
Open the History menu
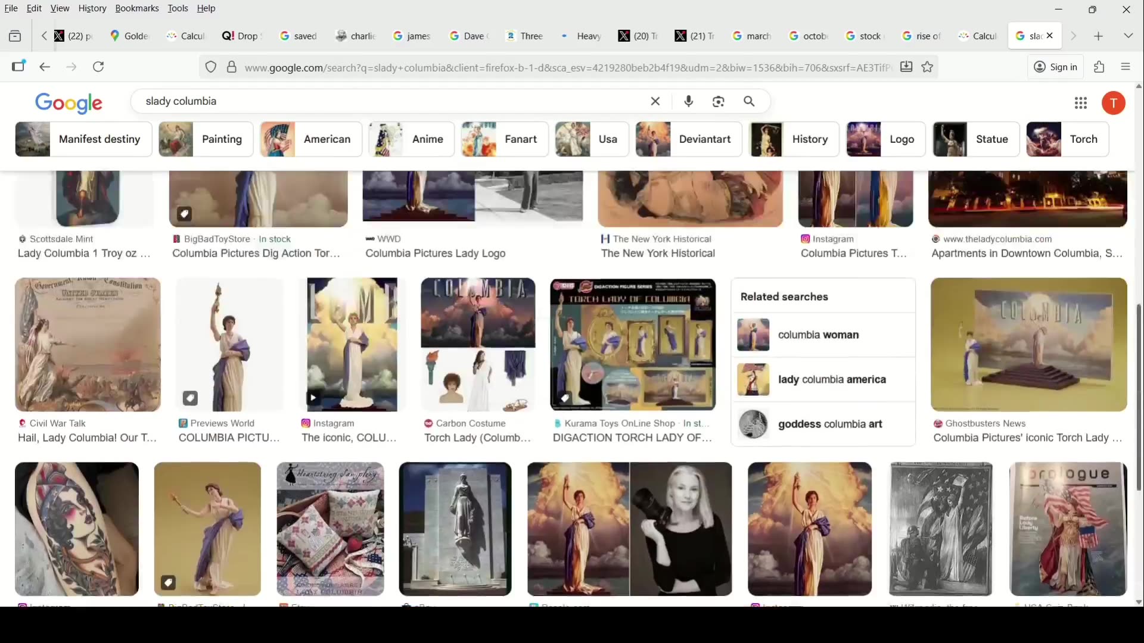92,8
